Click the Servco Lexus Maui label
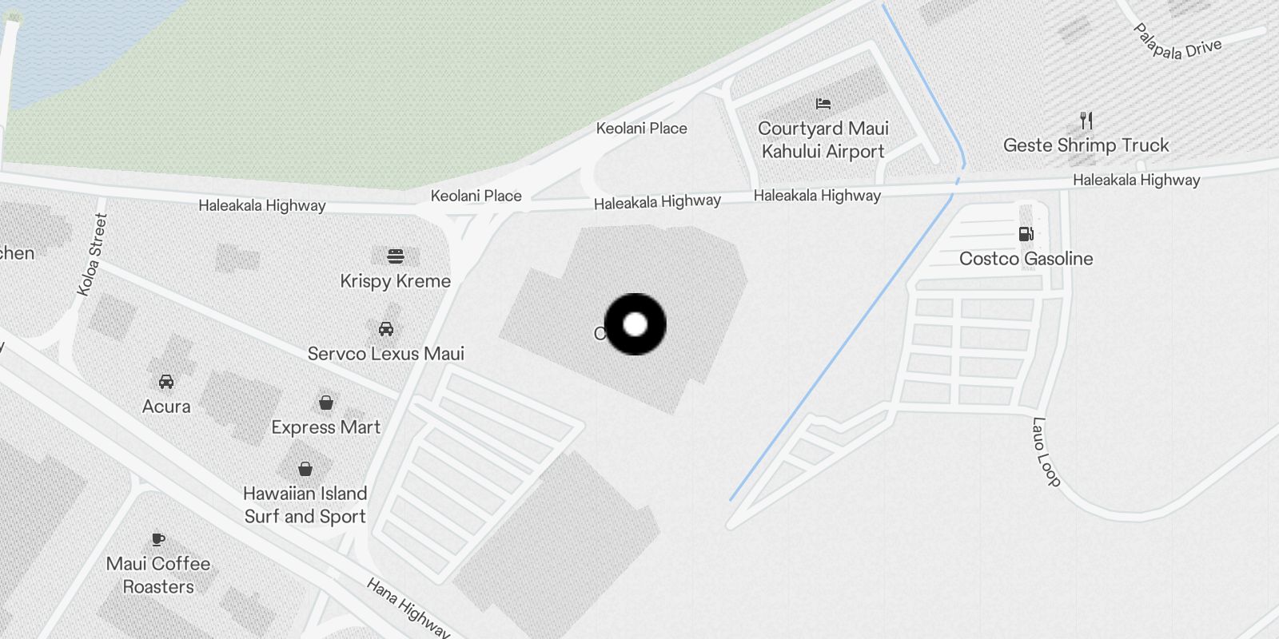This screenshot has width=1279, height=639. click(386, 353)
